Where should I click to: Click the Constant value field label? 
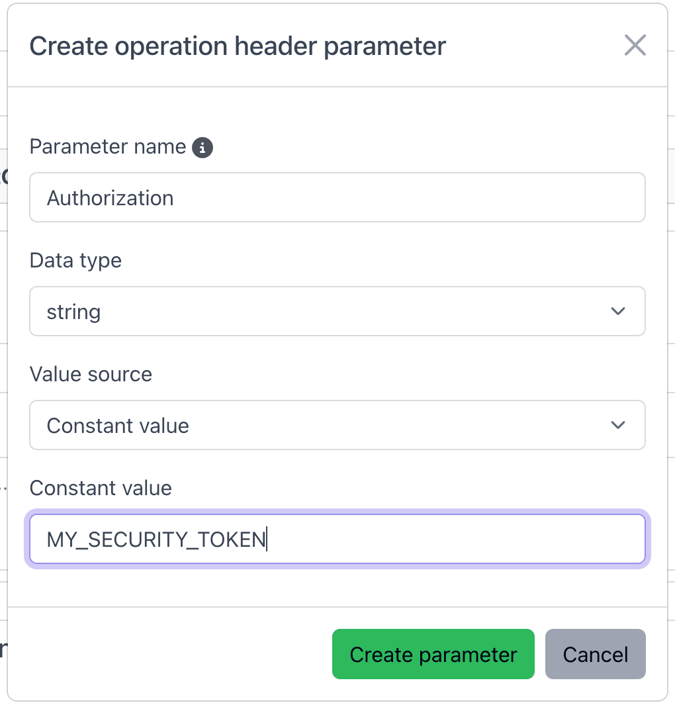point(101,488)
